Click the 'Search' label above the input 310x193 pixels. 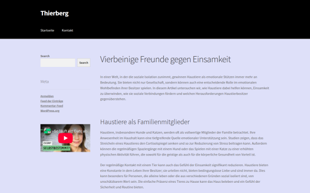click(45, 56)
